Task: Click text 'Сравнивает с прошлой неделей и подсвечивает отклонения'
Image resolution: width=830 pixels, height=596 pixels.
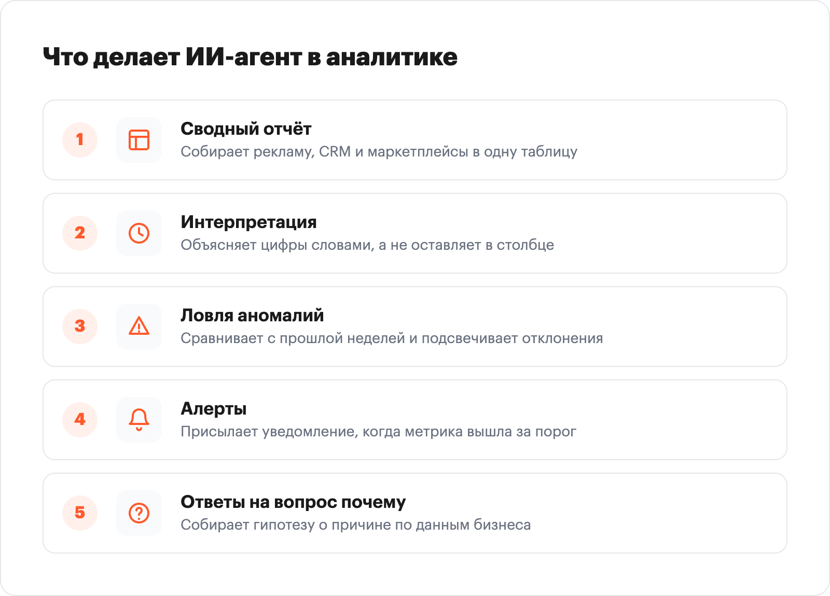Action: tap(392, 338)
